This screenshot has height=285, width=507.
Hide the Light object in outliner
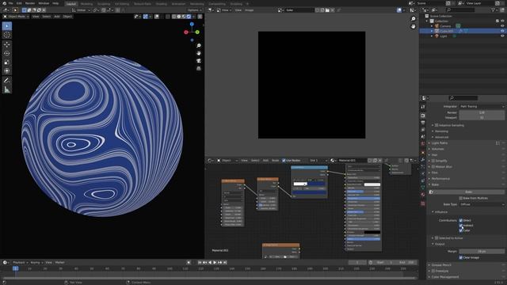(x=502, y=36)
